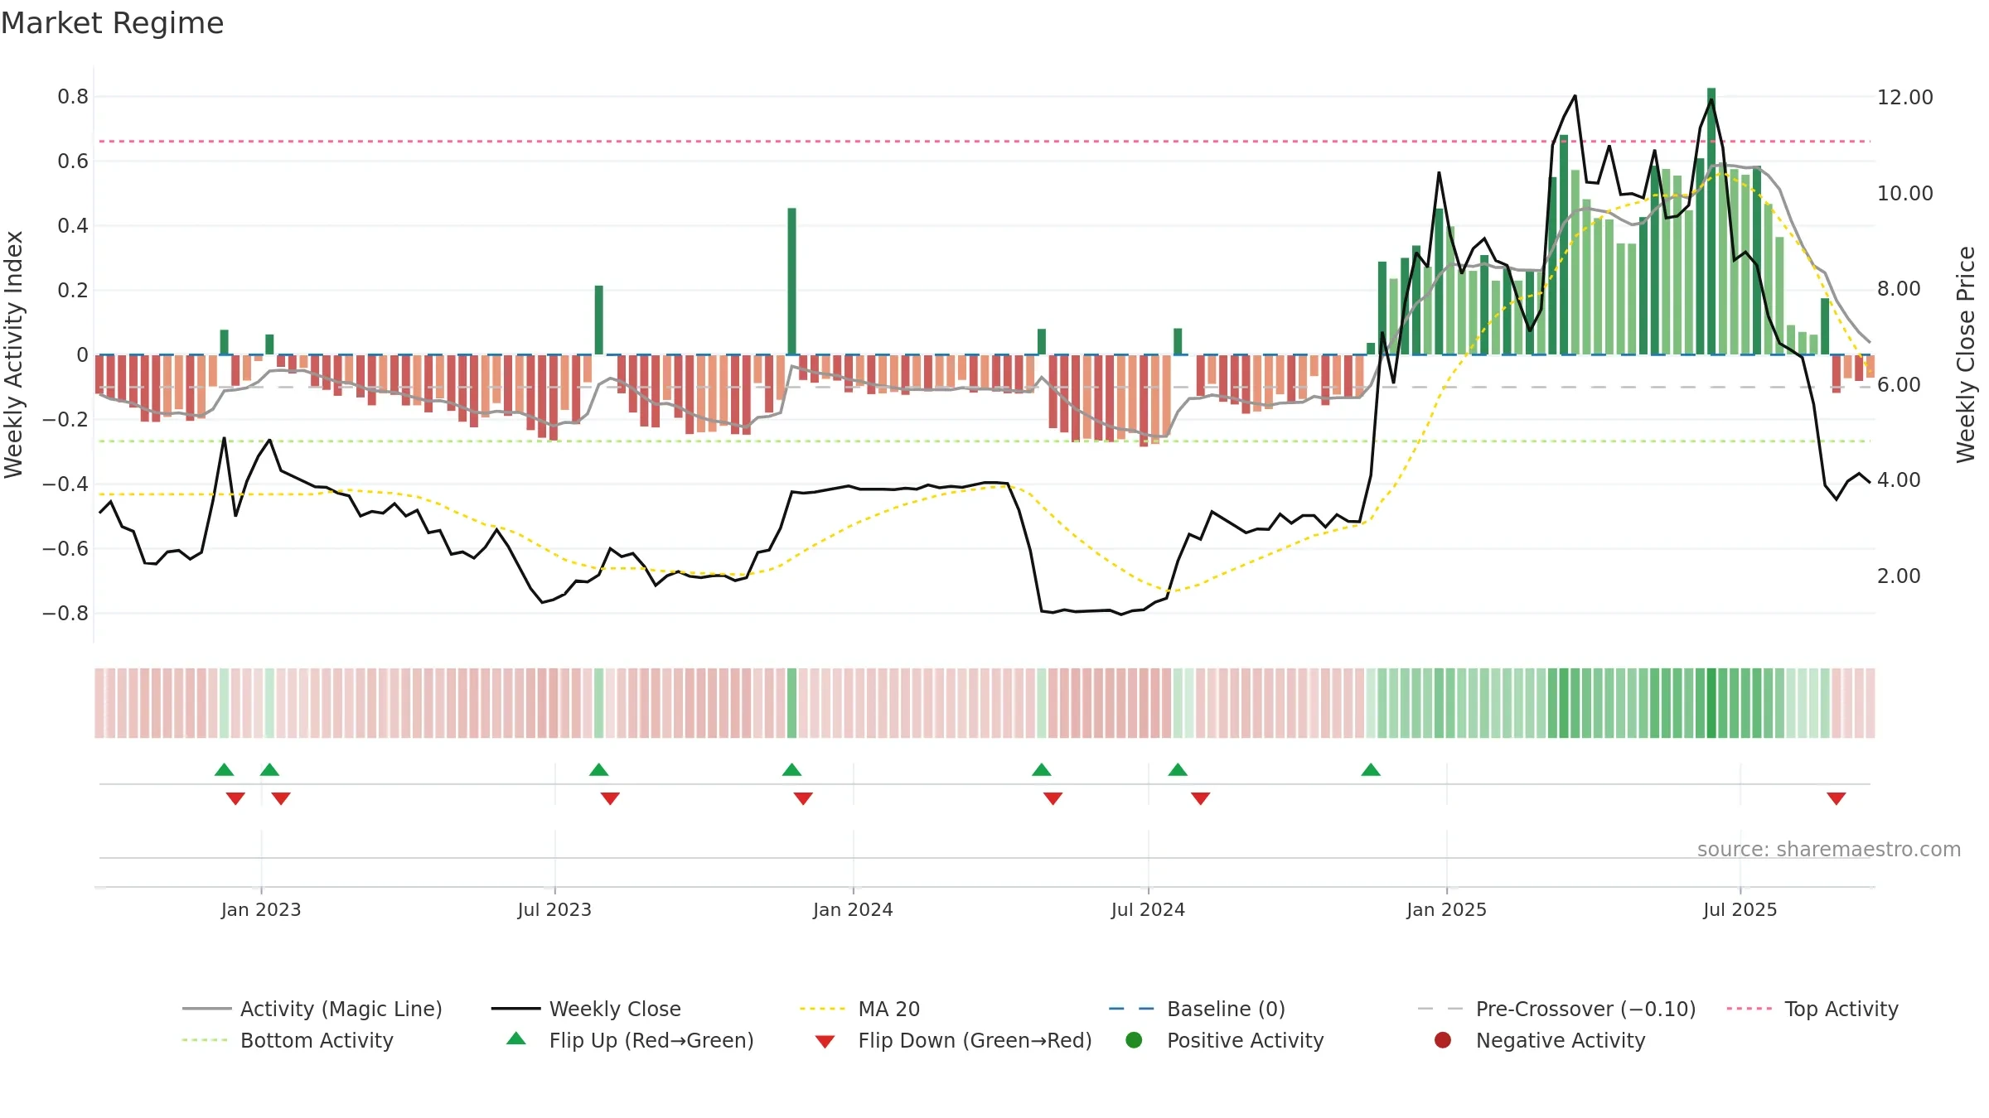Screen dimensions: 1989x1118
Task: Click the −0.8 activity axis tick
Action: coord(65,614)
